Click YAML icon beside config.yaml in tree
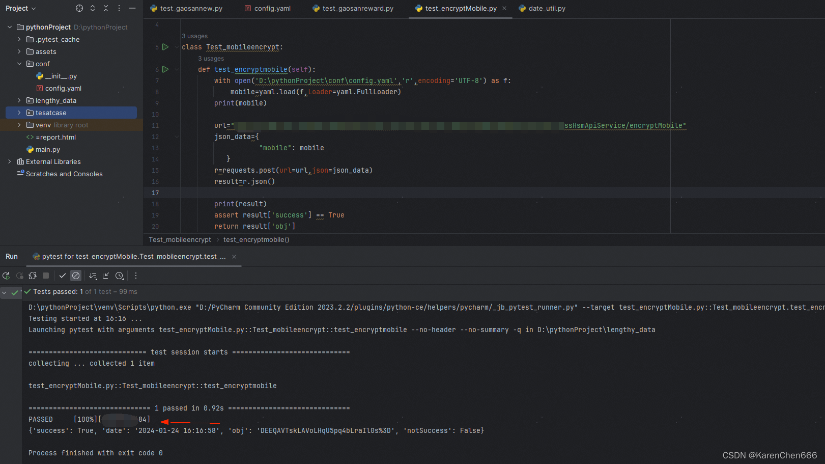Viewport: 825px width, 464px height. pos(40,88)
